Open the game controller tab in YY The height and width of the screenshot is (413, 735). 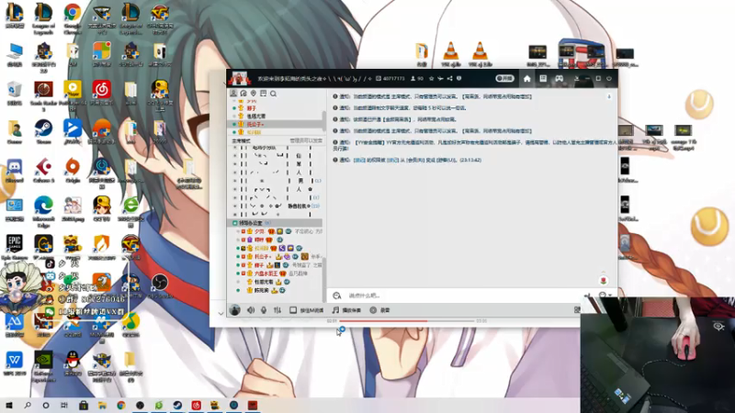click(x=560, y=79)
